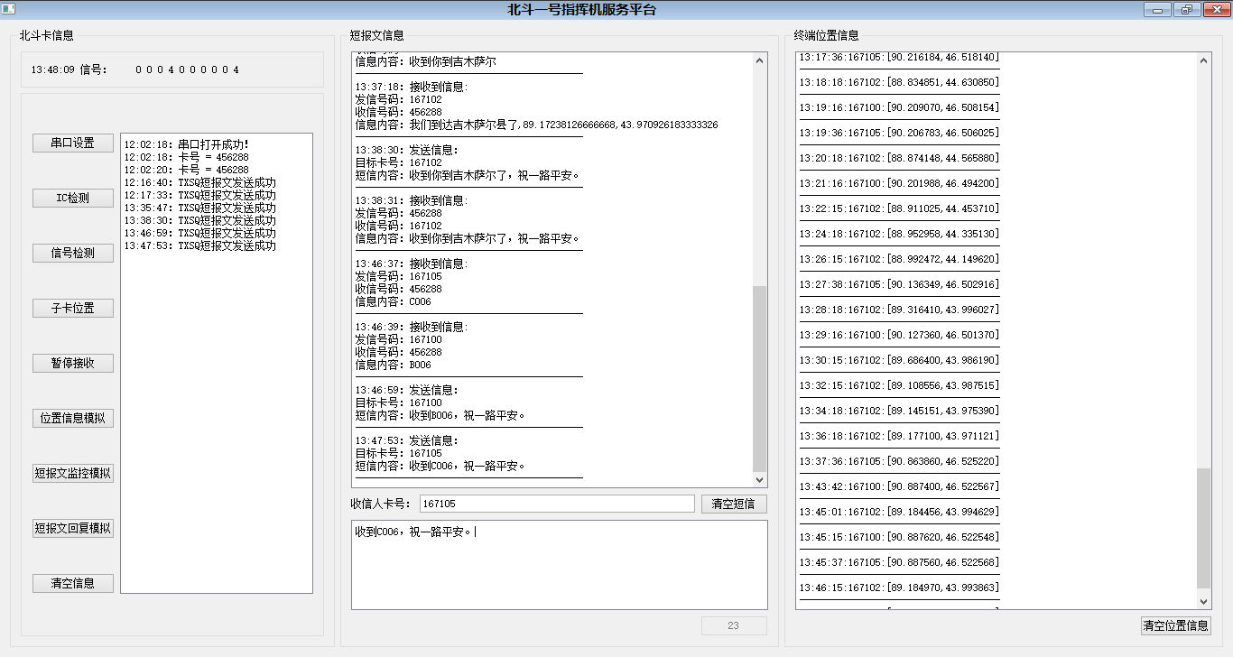Click the 13:38:31 接收到信息 header
This screenshot has width=1233, height=657.
[x=412, y=200]
